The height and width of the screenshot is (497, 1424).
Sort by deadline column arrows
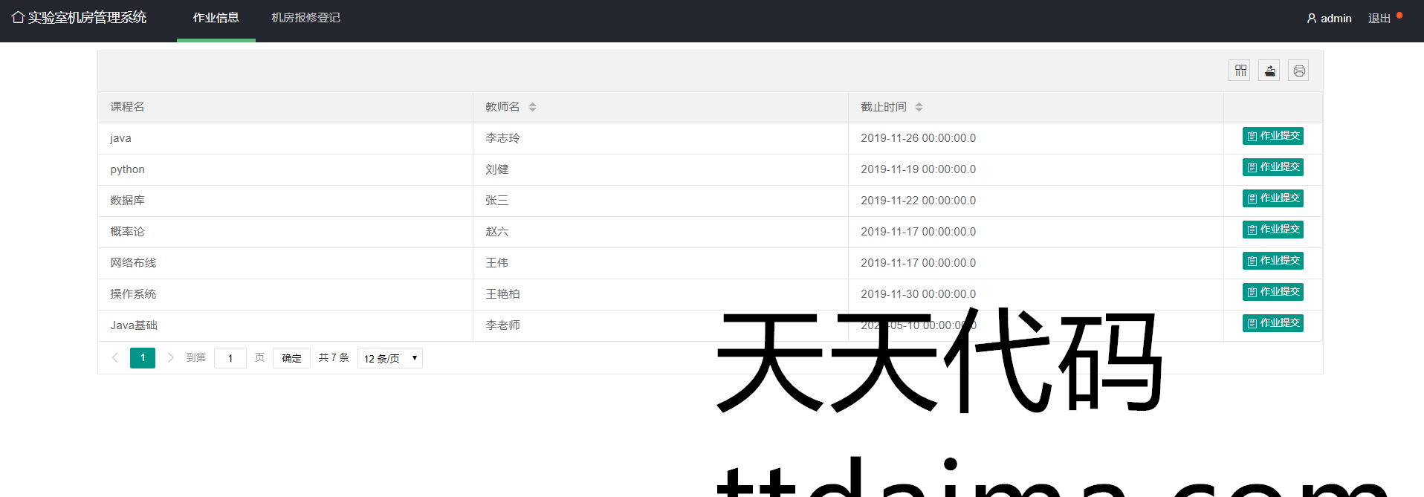[x=919, y=107]
